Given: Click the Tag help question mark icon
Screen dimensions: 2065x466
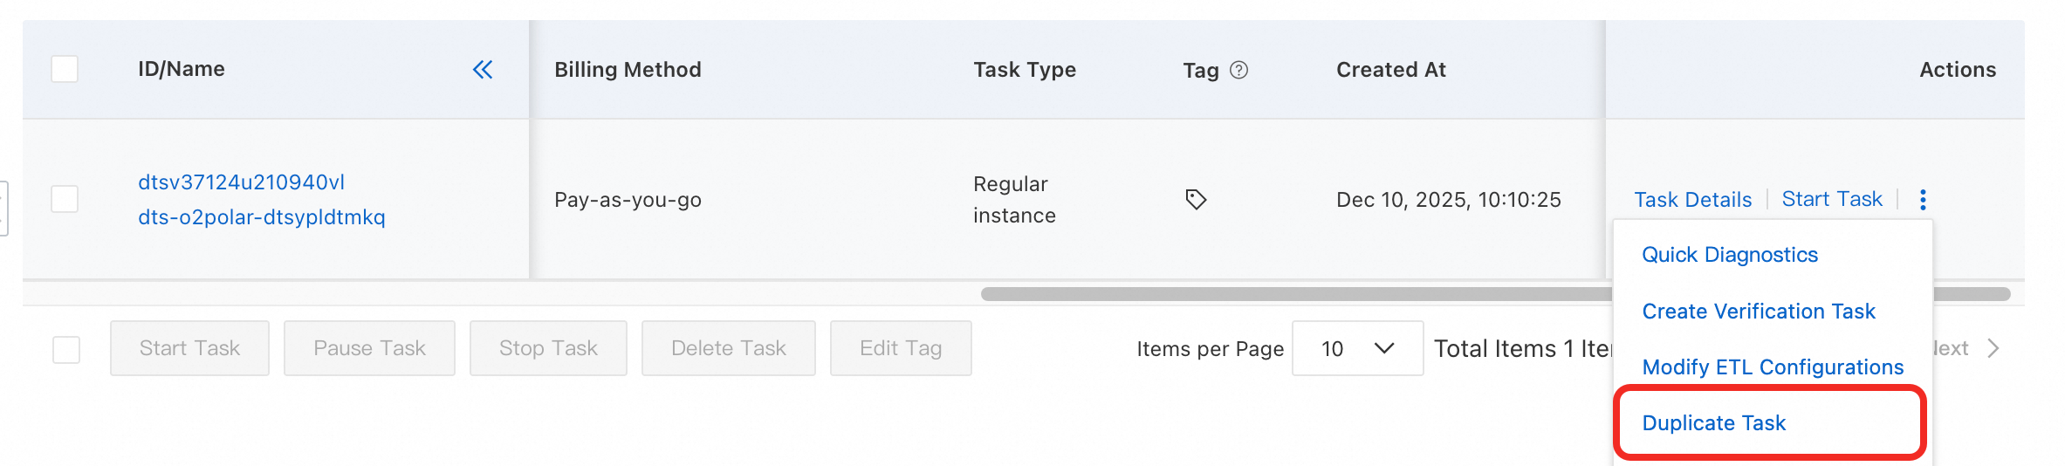Looking at the screenshot, I should (1238, 70).
